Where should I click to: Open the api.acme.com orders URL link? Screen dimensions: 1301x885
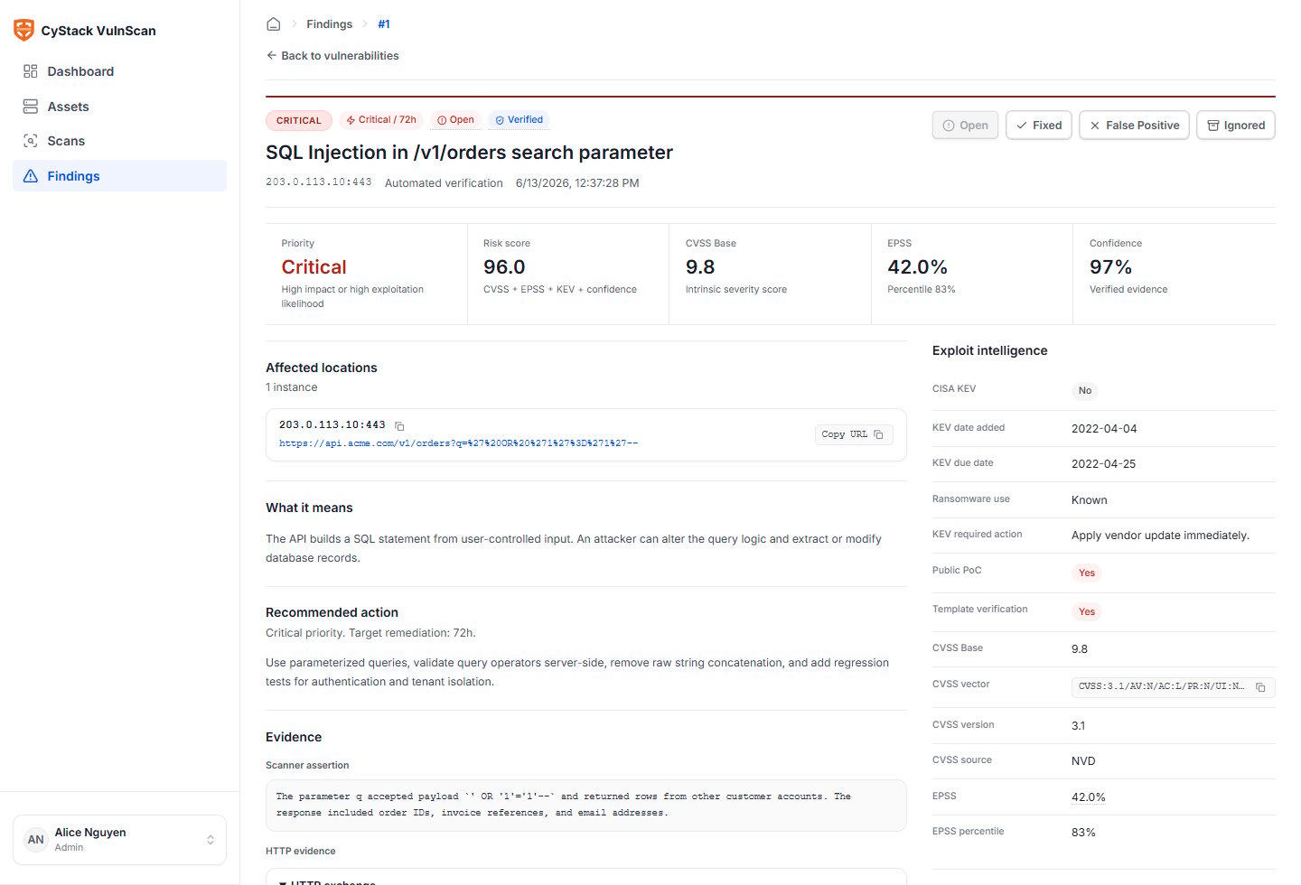click(458, 443)
